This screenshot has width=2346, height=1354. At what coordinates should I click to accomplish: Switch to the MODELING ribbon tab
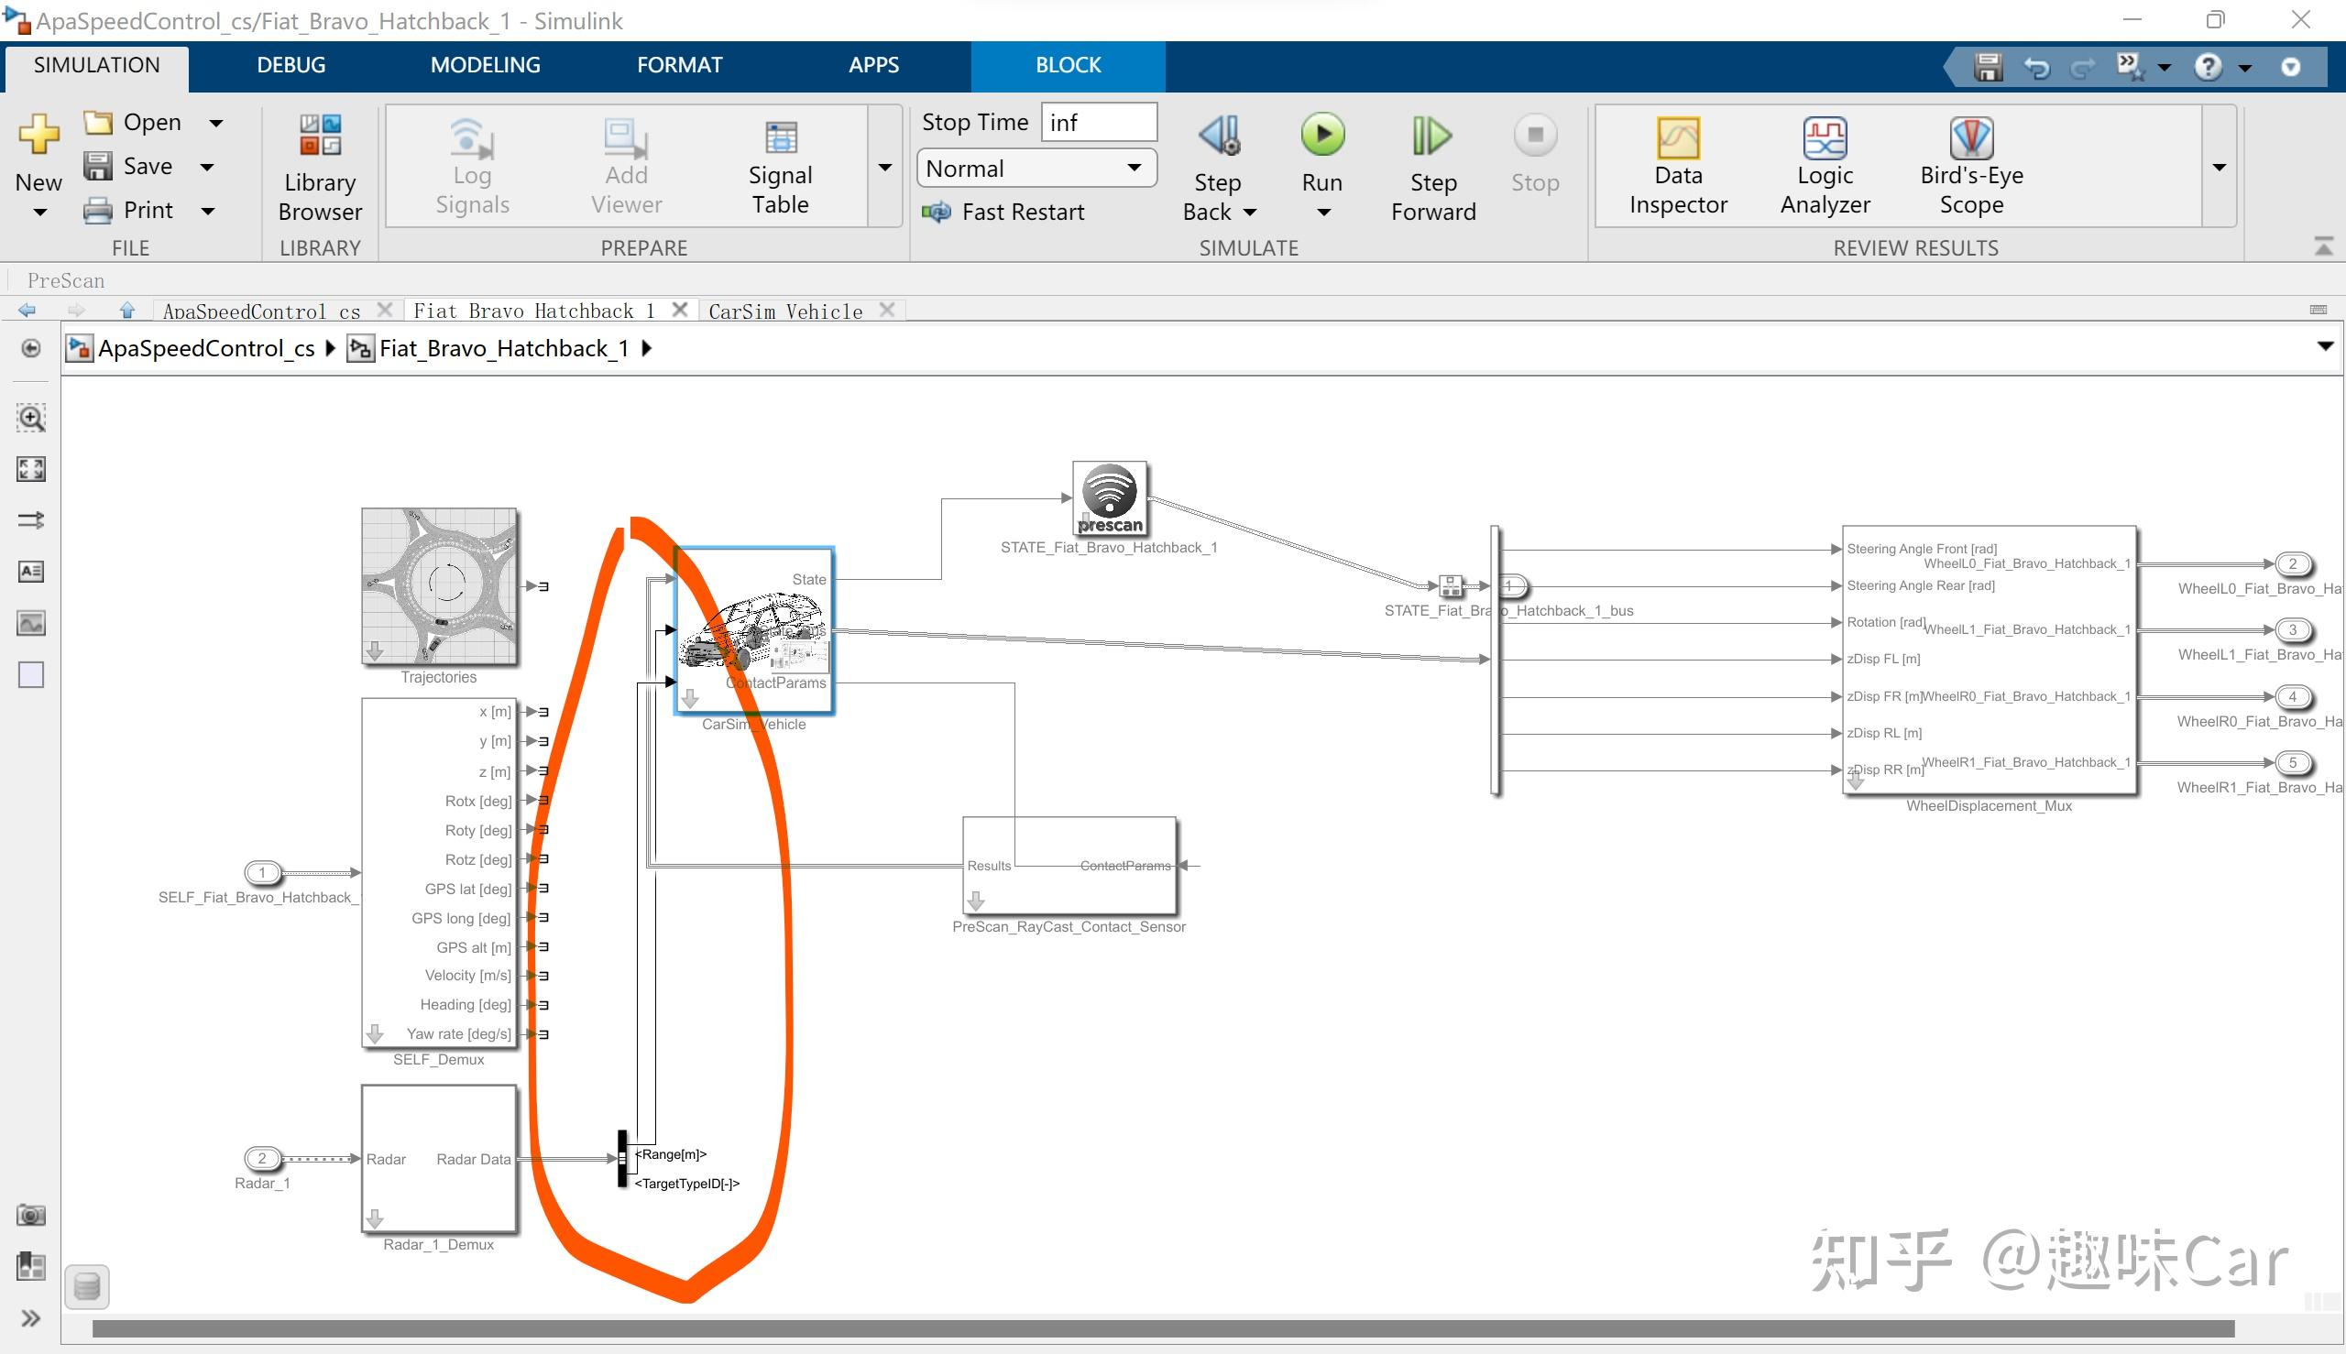[x=485, y=65]
